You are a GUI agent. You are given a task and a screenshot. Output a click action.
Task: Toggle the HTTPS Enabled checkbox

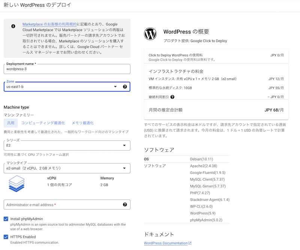click(6, 237)
